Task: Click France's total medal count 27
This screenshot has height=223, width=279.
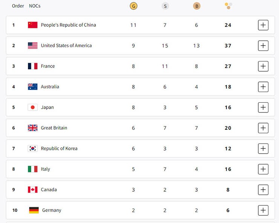Action: (228, 66)
